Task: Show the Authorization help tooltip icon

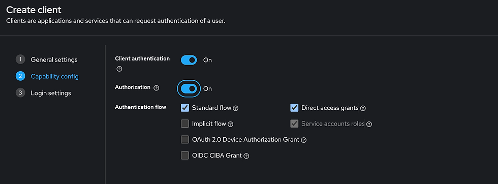Action: [157, 88]
